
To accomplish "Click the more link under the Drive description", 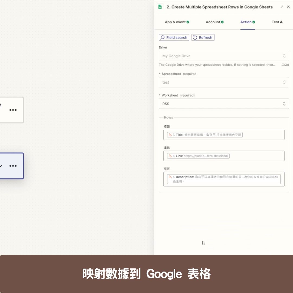I will click(x=285, y=64).
